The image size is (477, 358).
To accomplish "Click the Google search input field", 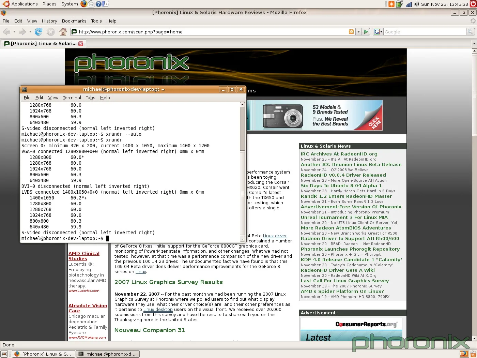I will pyautogui.click(x=425, y=32).
